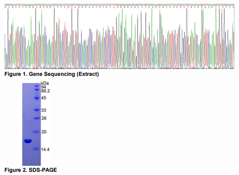Click the chromatogram baseline at far right
The height and width of the screenshot is (175, 239).
tap(232, 68)
